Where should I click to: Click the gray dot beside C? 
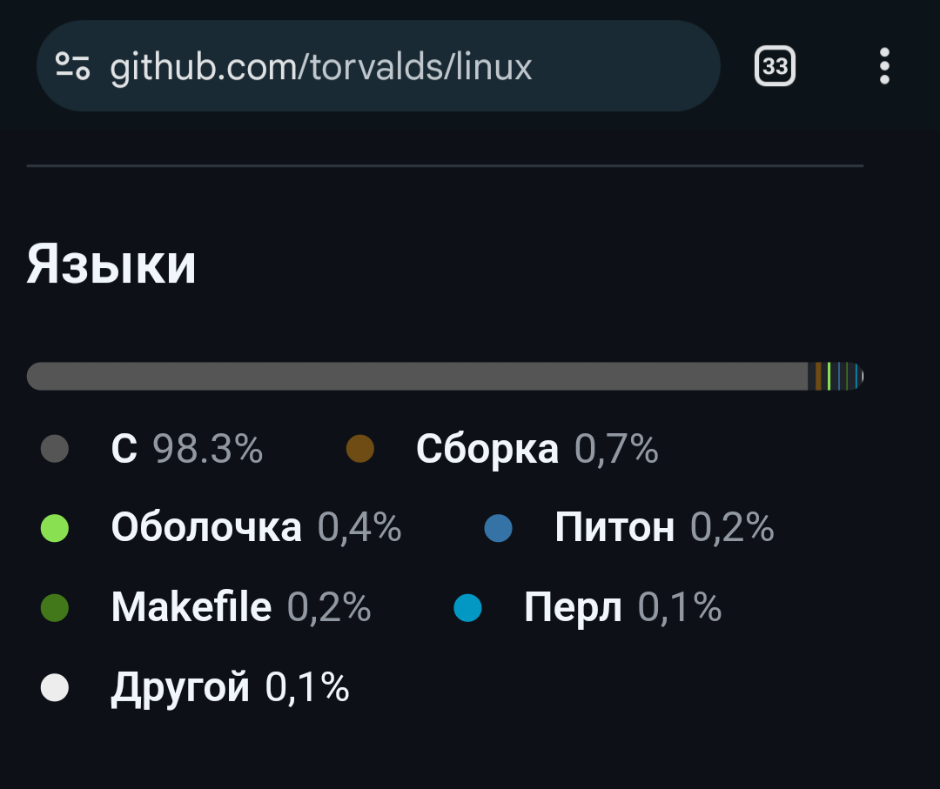(x=55, y=450)
